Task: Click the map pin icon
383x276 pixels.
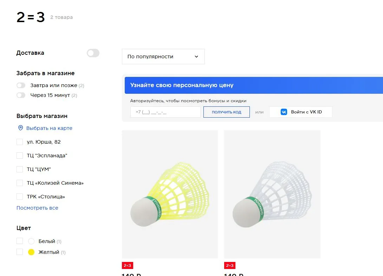Action: point(21,128)
